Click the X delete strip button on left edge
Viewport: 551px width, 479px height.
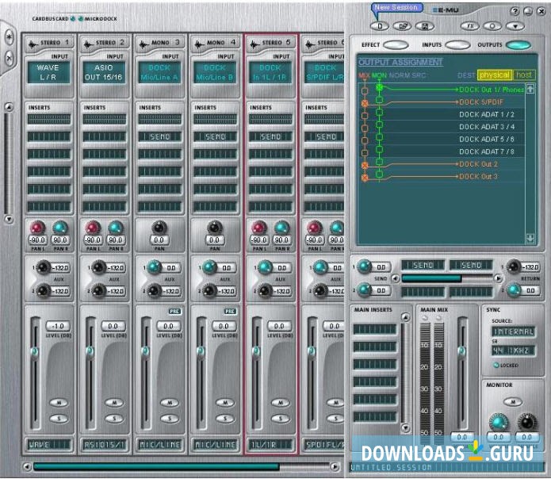(x=9, y=58)
